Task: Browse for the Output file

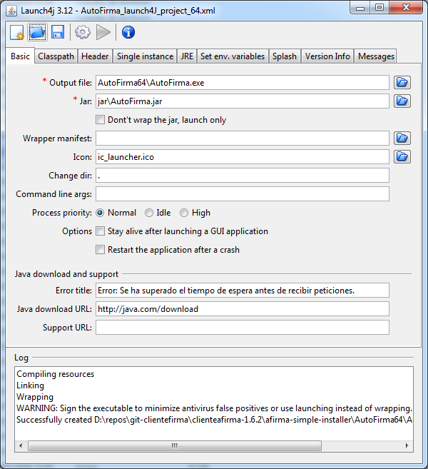Action: 402,82
